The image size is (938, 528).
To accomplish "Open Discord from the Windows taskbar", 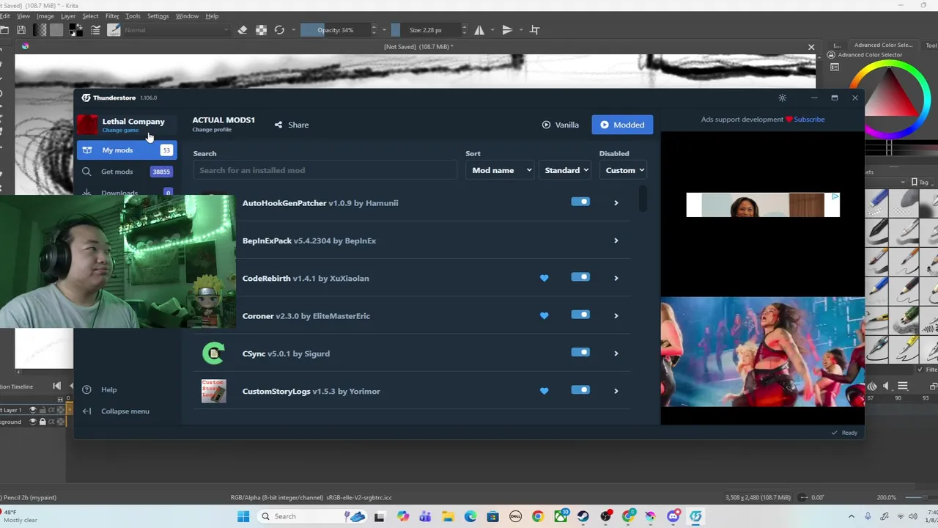I will (x=673, y=516).
